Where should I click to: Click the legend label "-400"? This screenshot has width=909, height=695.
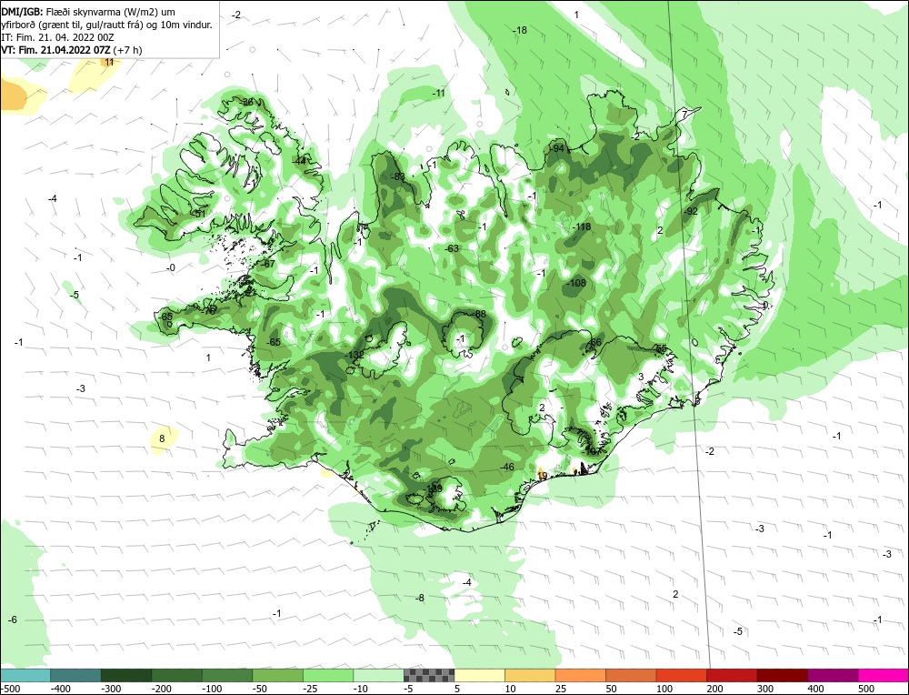click(60, 689)
